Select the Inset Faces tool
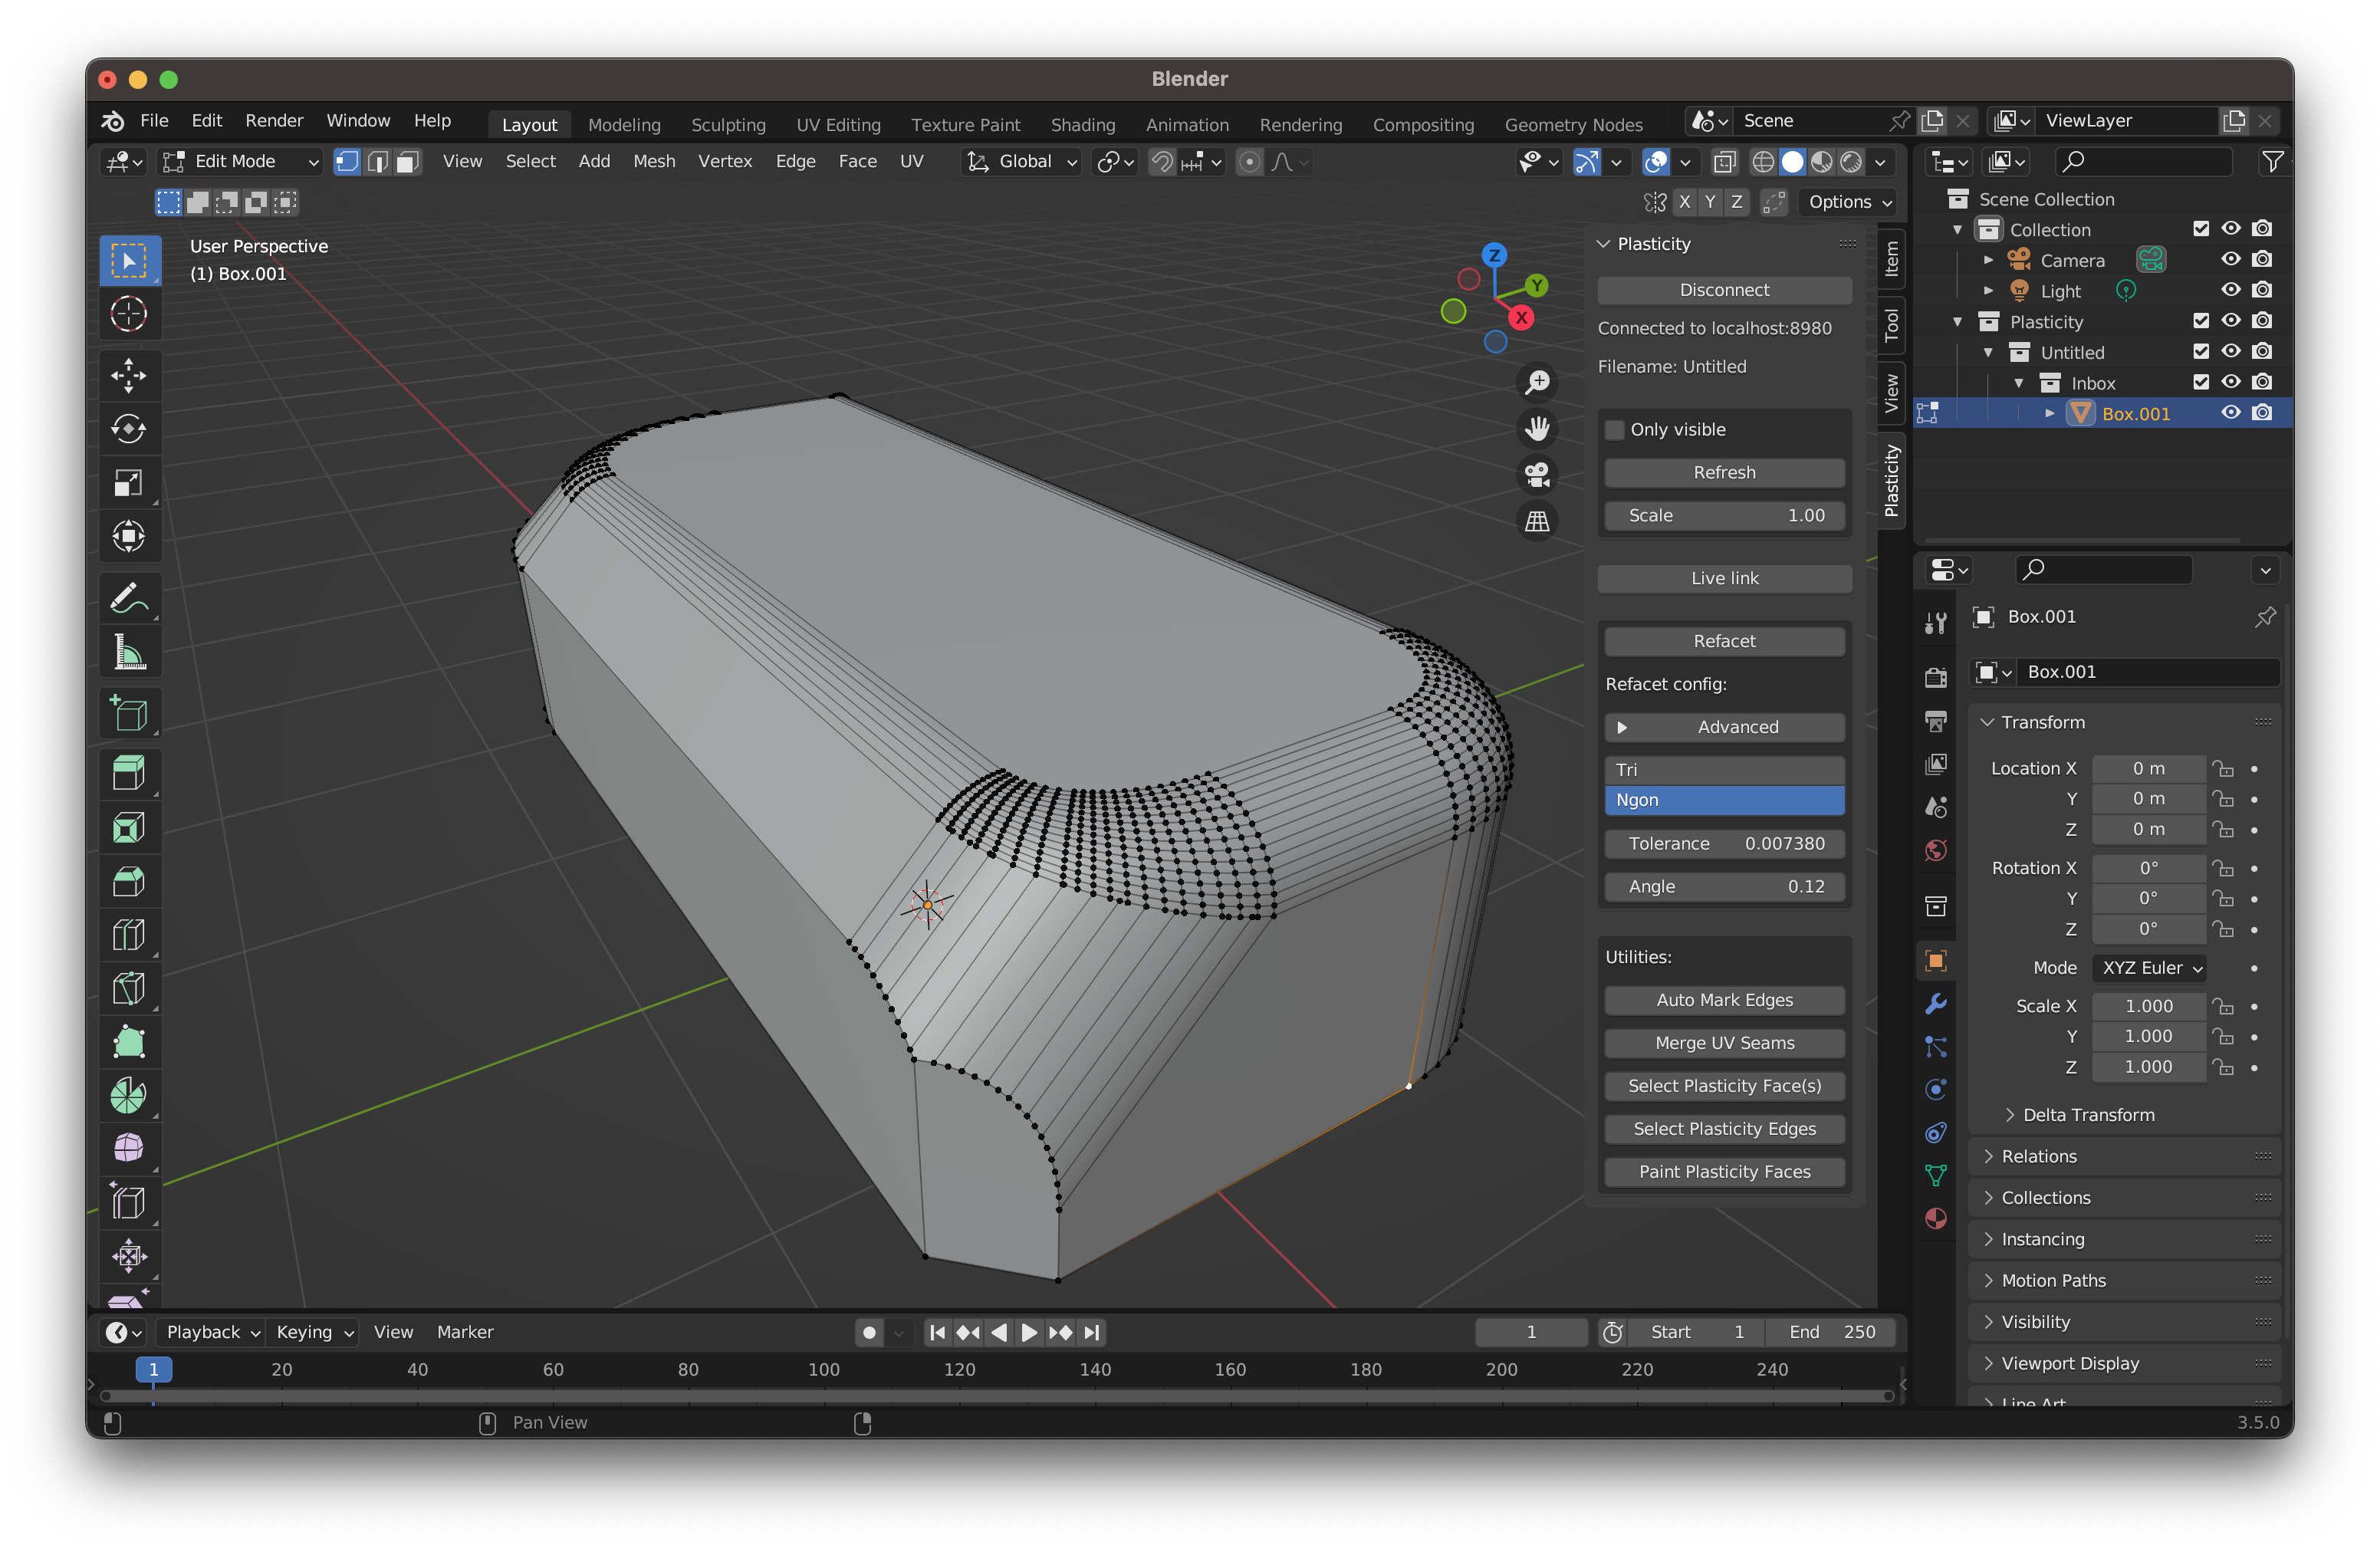The height and width of the screenshot is (1552, 2380). (x=129, y=827)
